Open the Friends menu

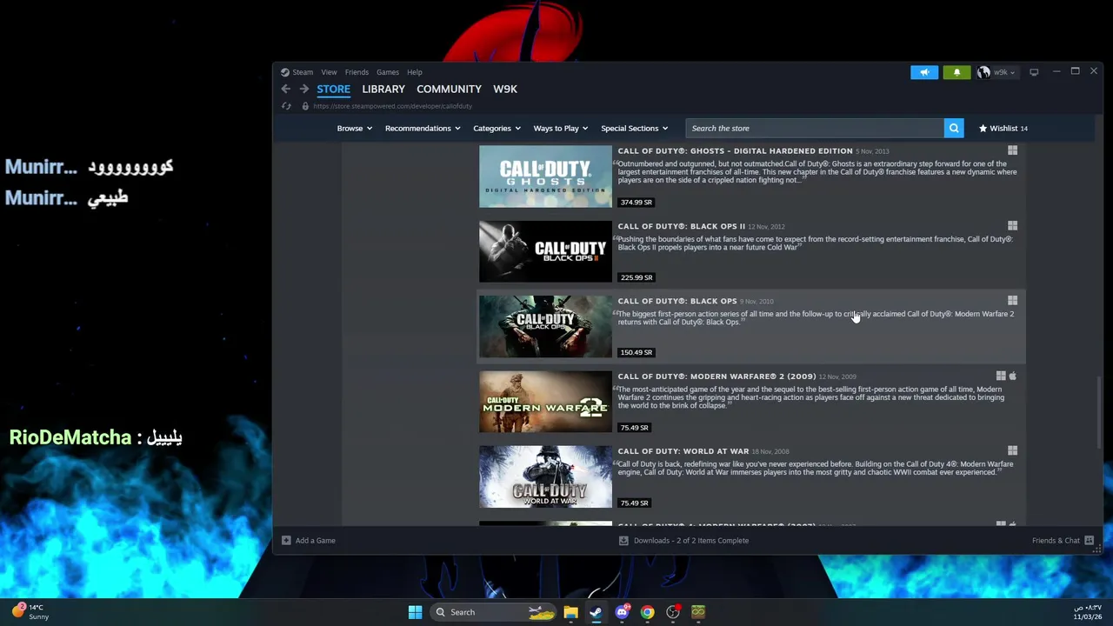pyautogui.click(x=357, y=72)
